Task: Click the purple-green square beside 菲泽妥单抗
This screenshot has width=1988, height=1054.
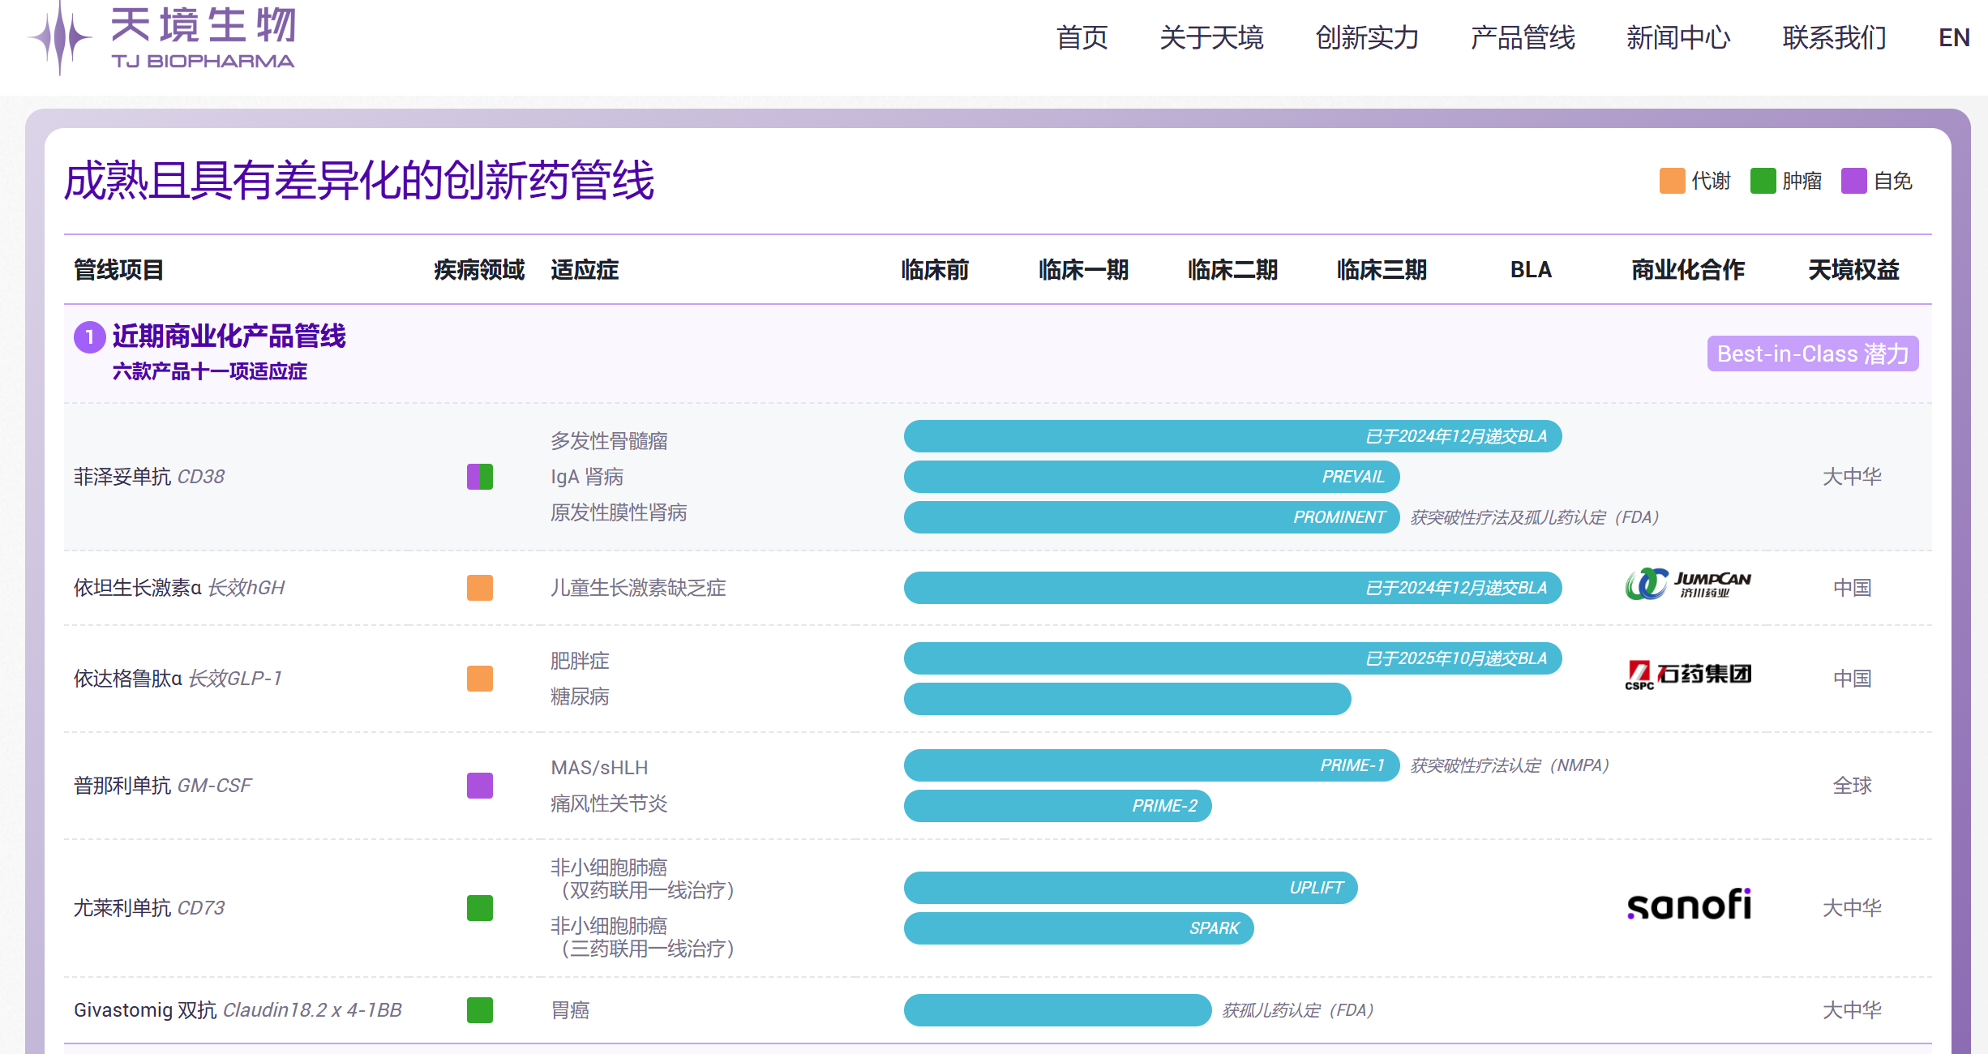Action: coord(480,477)
